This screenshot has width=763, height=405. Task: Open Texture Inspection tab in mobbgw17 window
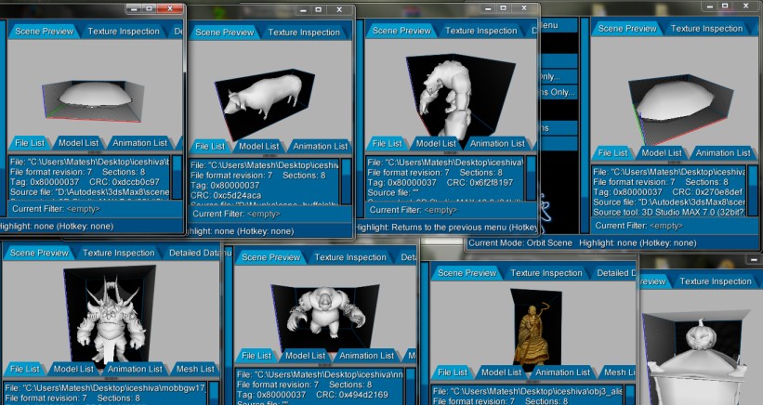pyautogui.click(x=118, y=253)
